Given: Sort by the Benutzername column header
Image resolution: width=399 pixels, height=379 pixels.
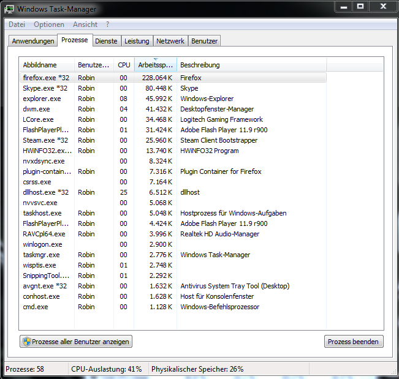Looking at the screenshot, I should [94, 65].
